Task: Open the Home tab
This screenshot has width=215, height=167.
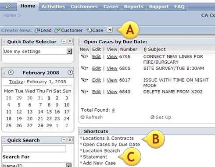Action: (28, 6)
